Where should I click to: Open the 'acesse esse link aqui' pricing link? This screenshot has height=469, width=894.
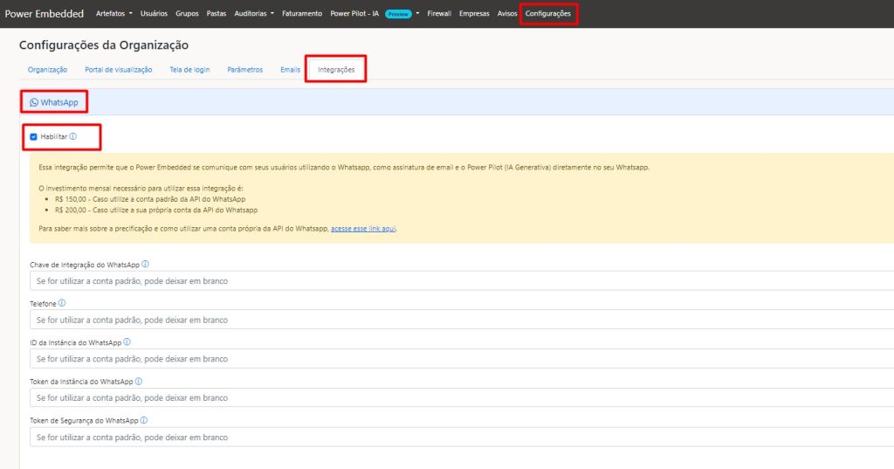pyautogui.click(x=364, y=228)
